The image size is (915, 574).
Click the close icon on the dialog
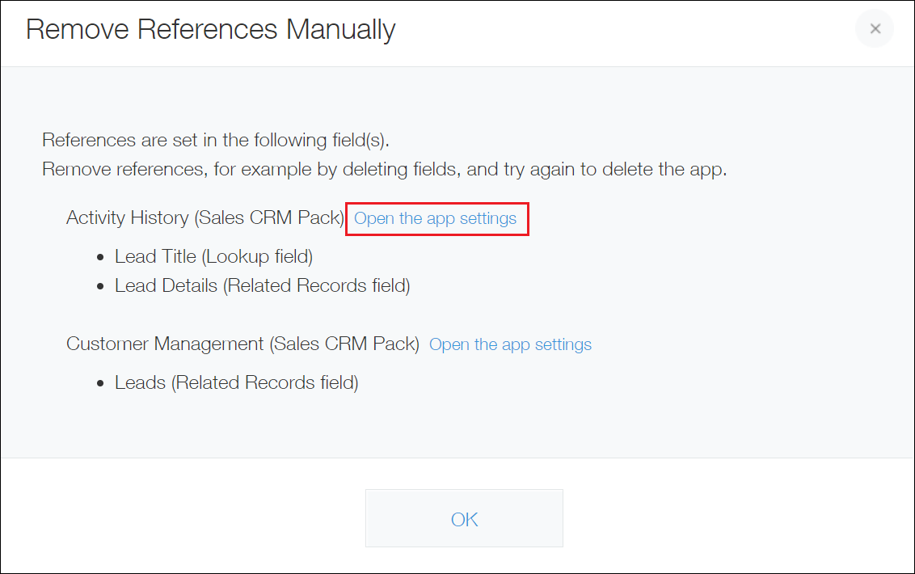[x=874, y=29]
